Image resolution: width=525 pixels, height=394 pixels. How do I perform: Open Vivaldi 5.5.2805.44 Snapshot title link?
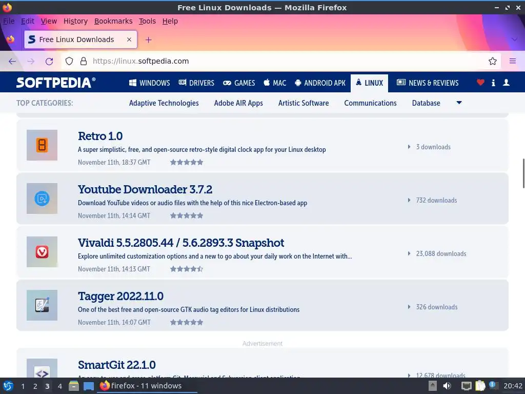coord(181,243)
